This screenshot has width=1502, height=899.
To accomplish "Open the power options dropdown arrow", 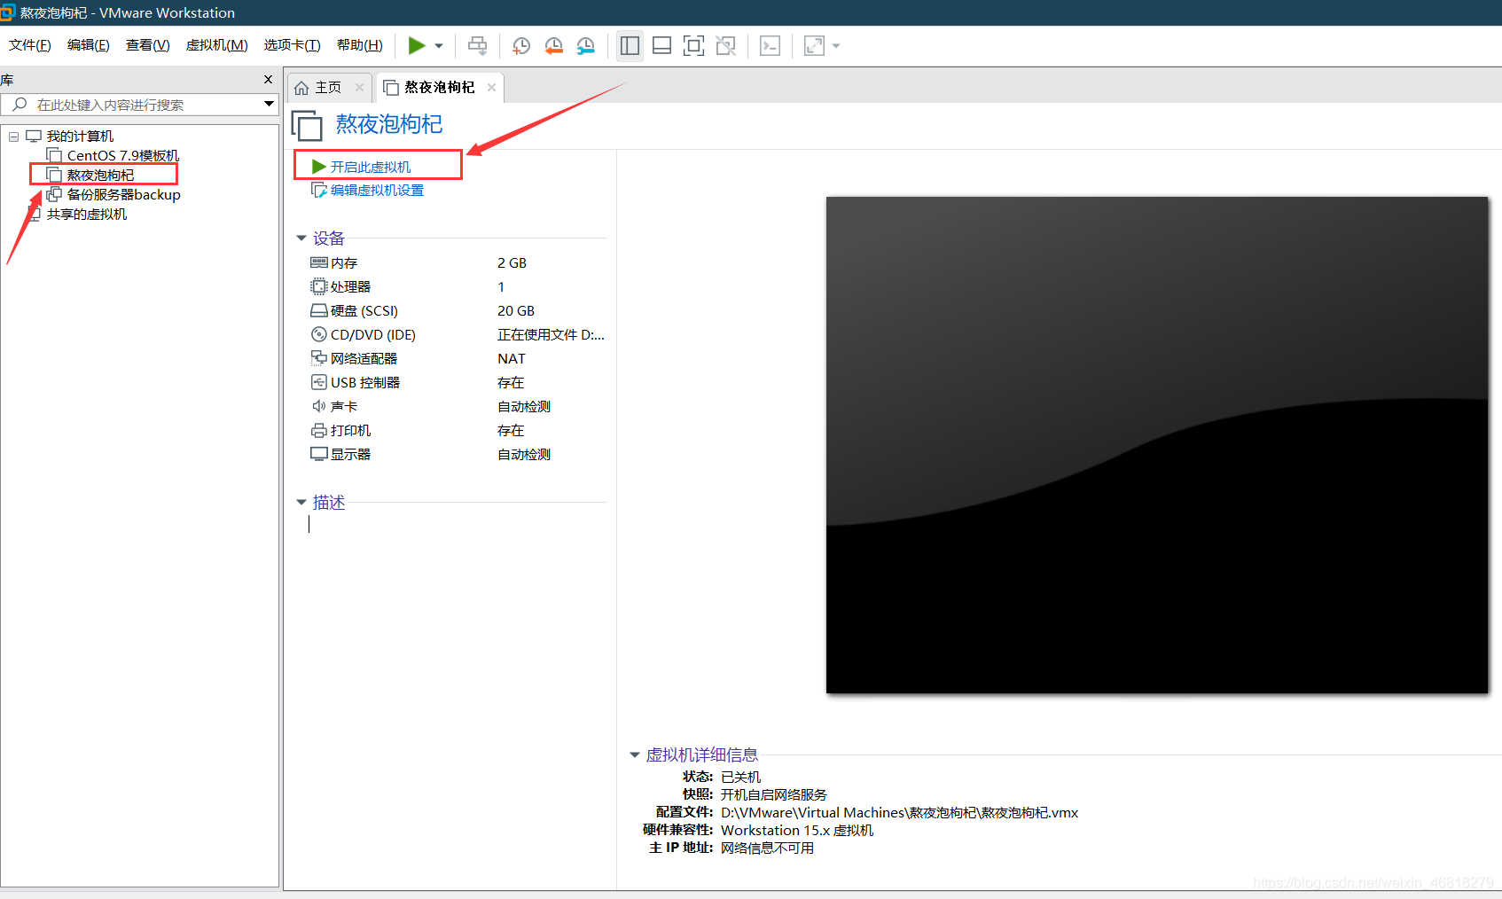I will pyautogui.click(x=439, y=46).
